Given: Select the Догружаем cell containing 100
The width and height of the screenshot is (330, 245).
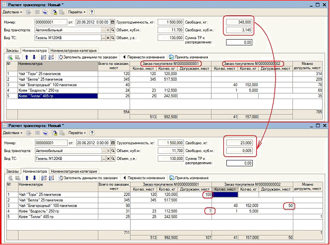Looking at the screenshot, I should coord(195,194).
